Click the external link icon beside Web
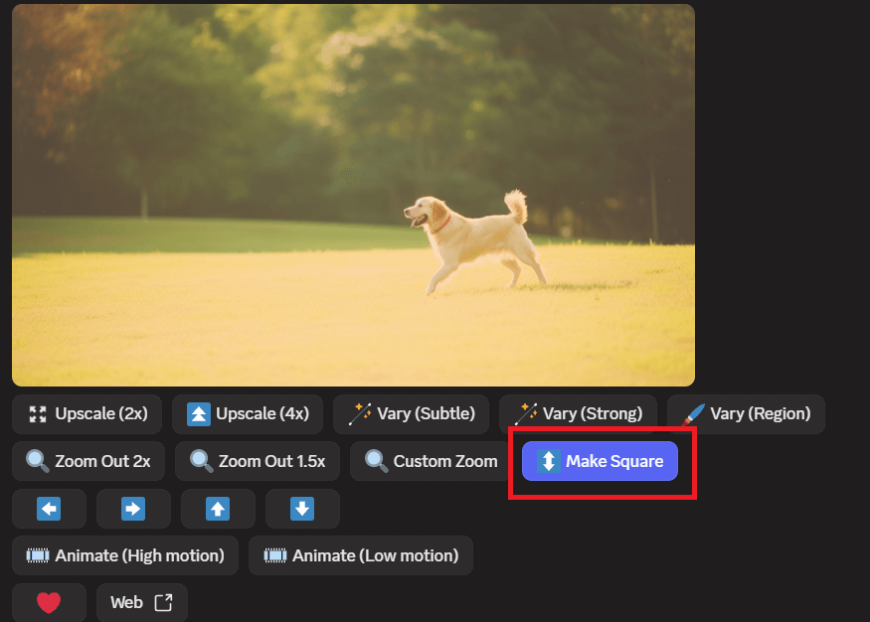The width and height of the screenshot is (870, 622). click(x=164, y=602)
